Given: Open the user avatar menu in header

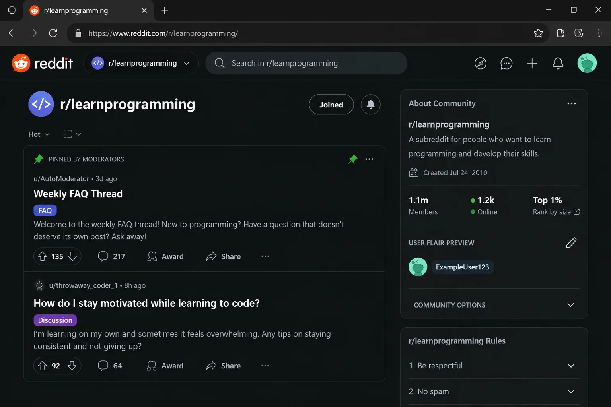Looking at the screenshot, I should point(587,63).
